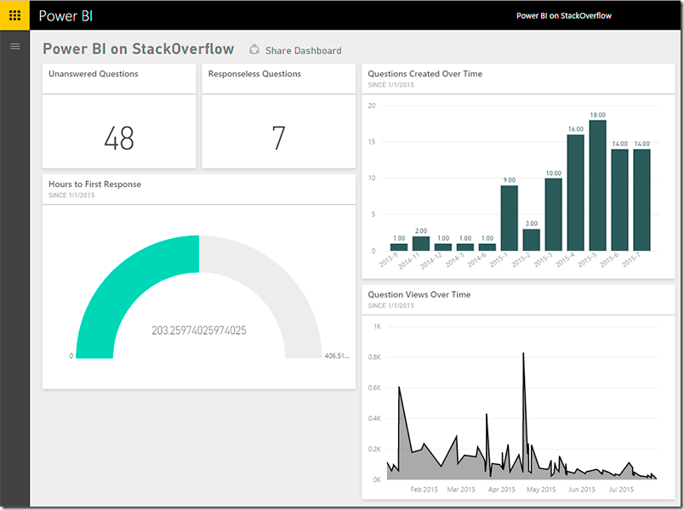Click the SINCE 1/1/2015 subtitle under Hours to First Response
684x510 pixels.
click(x=71, y=195)
